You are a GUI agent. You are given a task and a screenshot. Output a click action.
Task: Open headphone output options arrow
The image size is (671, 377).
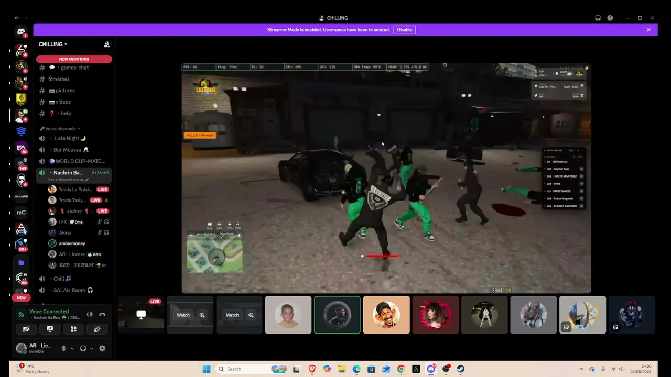91,348
